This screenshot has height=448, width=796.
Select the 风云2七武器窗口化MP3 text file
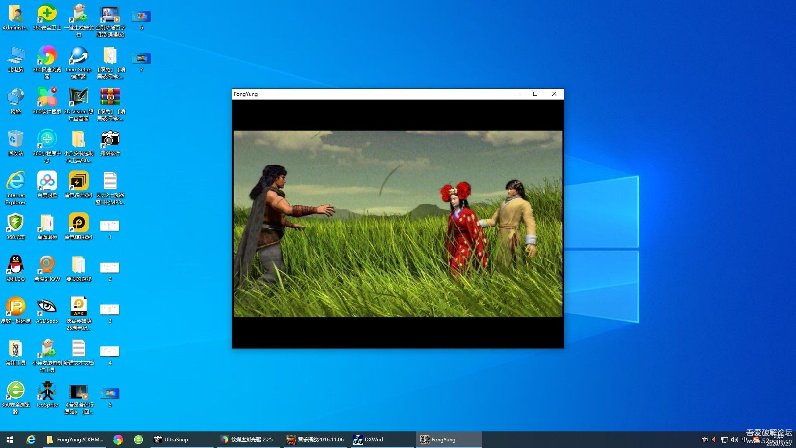(x=110, y=188)
